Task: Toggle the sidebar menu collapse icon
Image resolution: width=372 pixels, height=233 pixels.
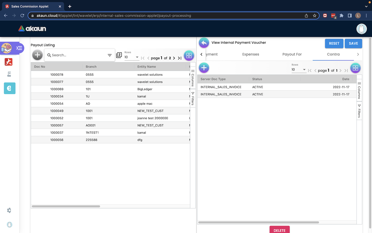Action: 19,48
